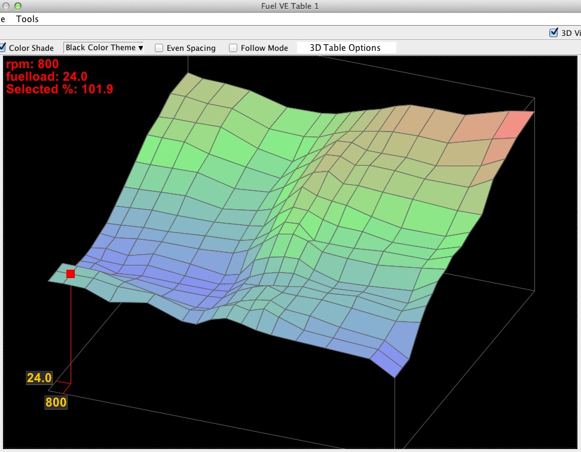Uncheck the 3D View checkbox
581x452 pixels.
coord(554,33)
